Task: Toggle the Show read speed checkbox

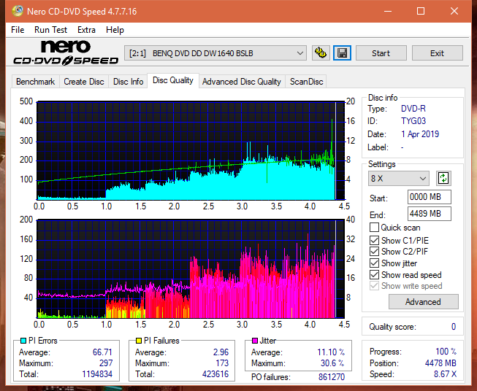Action: point(374,274)
